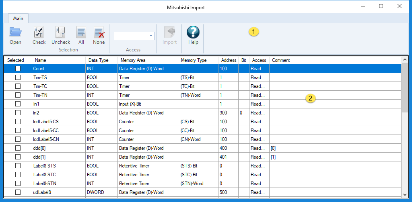Screen dimensions: 412x202
Task: Click the (CN)-Word memory type cell
Action: click(x=198, y=139)
